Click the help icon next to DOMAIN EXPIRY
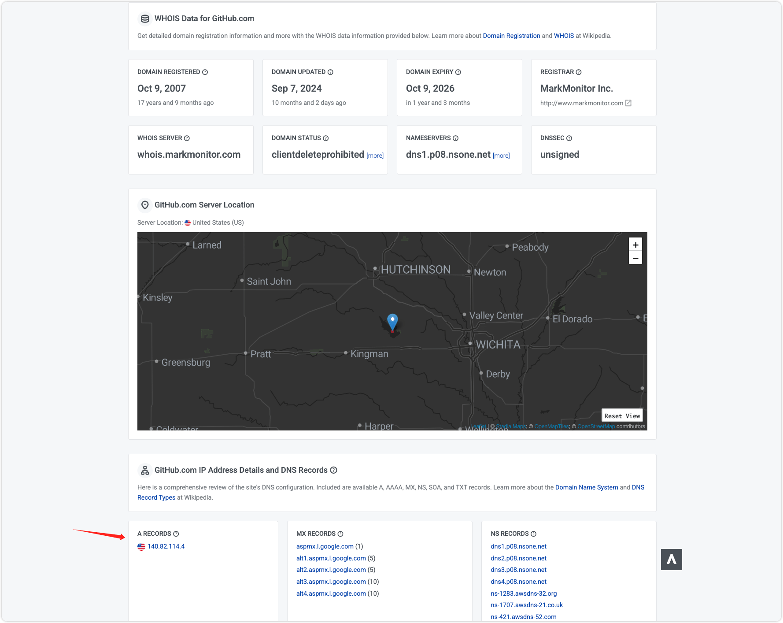 click(x=458, y=72)
